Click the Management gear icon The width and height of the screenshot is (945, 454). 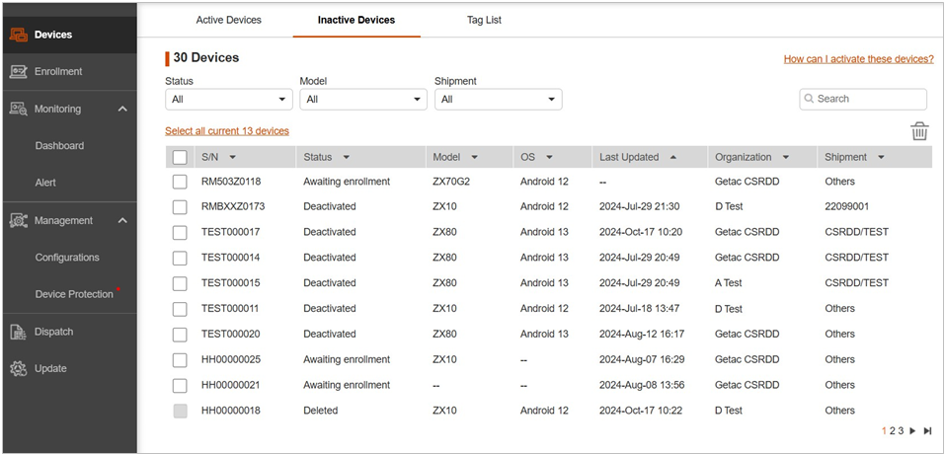(x=18, y=220)
